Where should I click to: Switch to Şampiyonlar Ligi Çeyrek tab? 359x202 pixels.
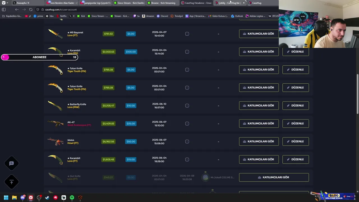pos(95,3)
